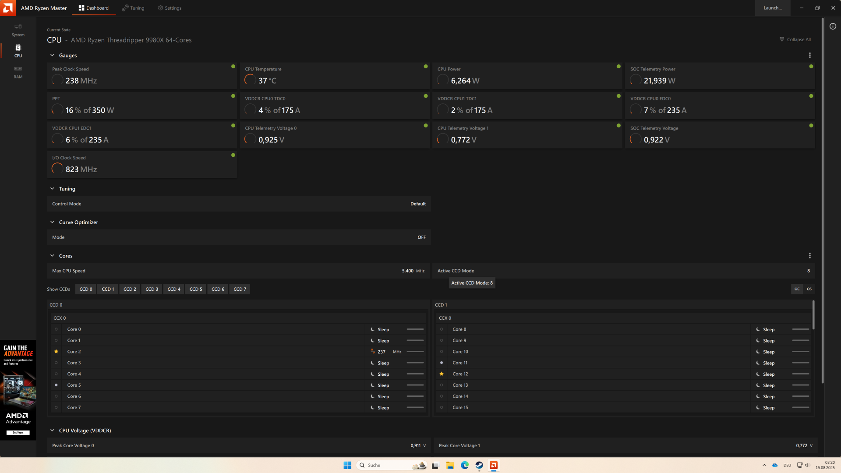
Task: Click the PPT gauge card
Action: [x=142, y=105]
